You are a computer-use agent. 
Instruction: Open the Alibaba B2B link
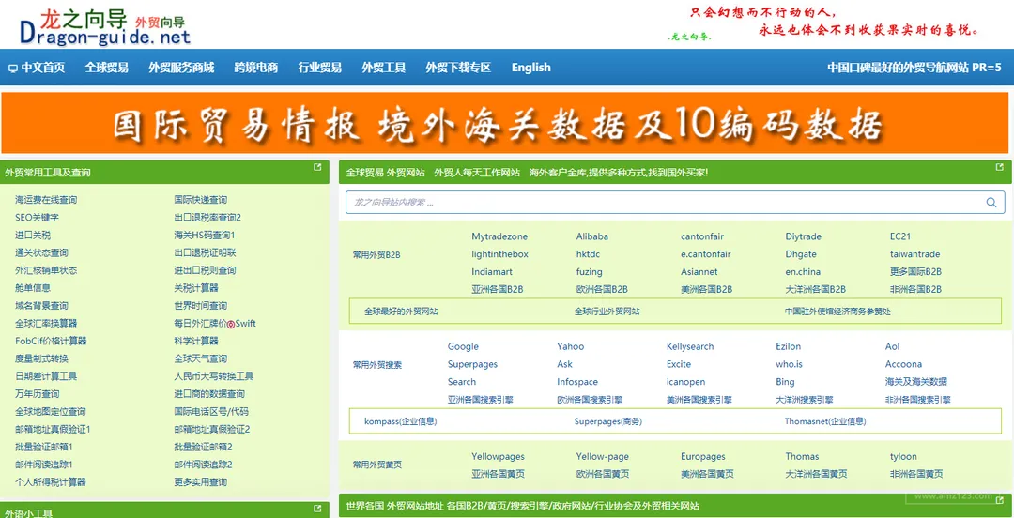591,236
